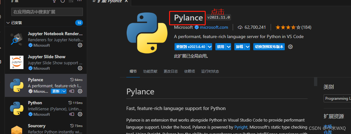Switch to the 功能贡献 tab
Viewport: 351px width, 134px height.
tap(150, 71)
